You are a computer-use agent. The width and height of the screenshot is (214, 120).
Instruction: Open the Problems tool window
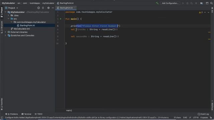click(x=12, y=114)
